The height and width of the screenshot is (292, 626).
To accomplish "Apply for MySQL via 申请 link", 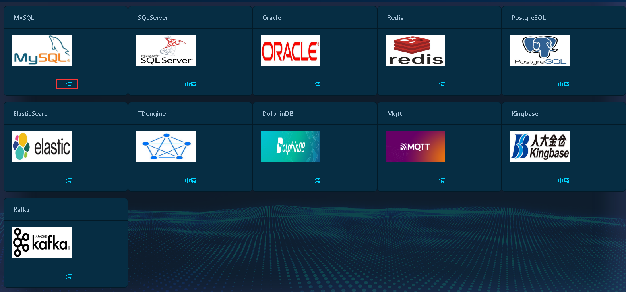I will click(66, 84).
